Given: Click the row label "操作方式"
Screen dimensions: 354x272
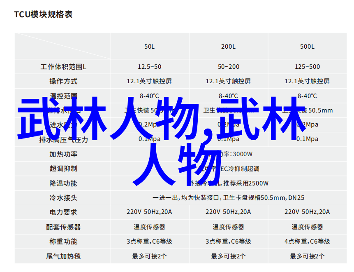Looking at the screenshot, I should click(63, 81).
